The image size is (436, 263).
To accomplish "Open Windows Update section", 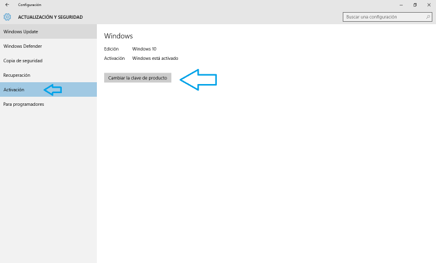I will pos(48,31).
